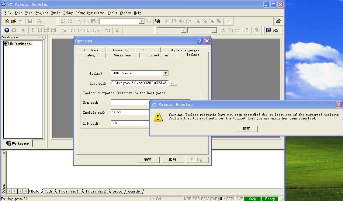Select the No Workspace tree item
The image size is (343, 201).
tap(21, 44)
